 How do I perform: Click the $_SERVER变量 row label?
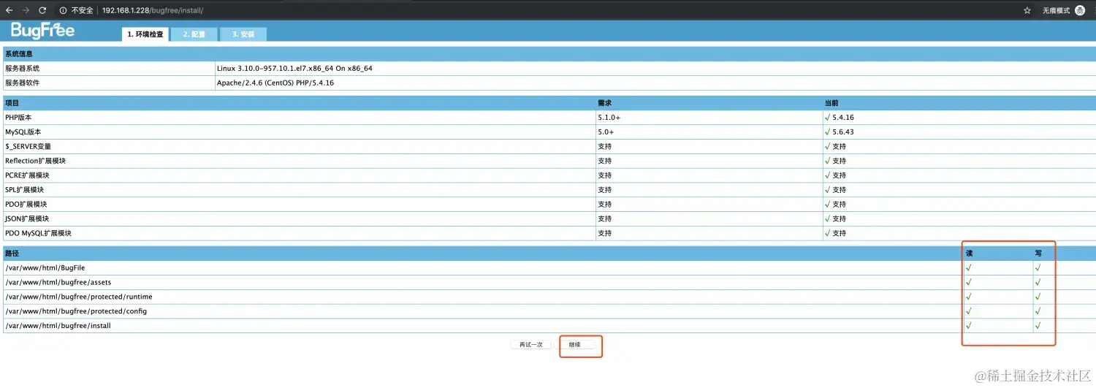click(28, 146)
